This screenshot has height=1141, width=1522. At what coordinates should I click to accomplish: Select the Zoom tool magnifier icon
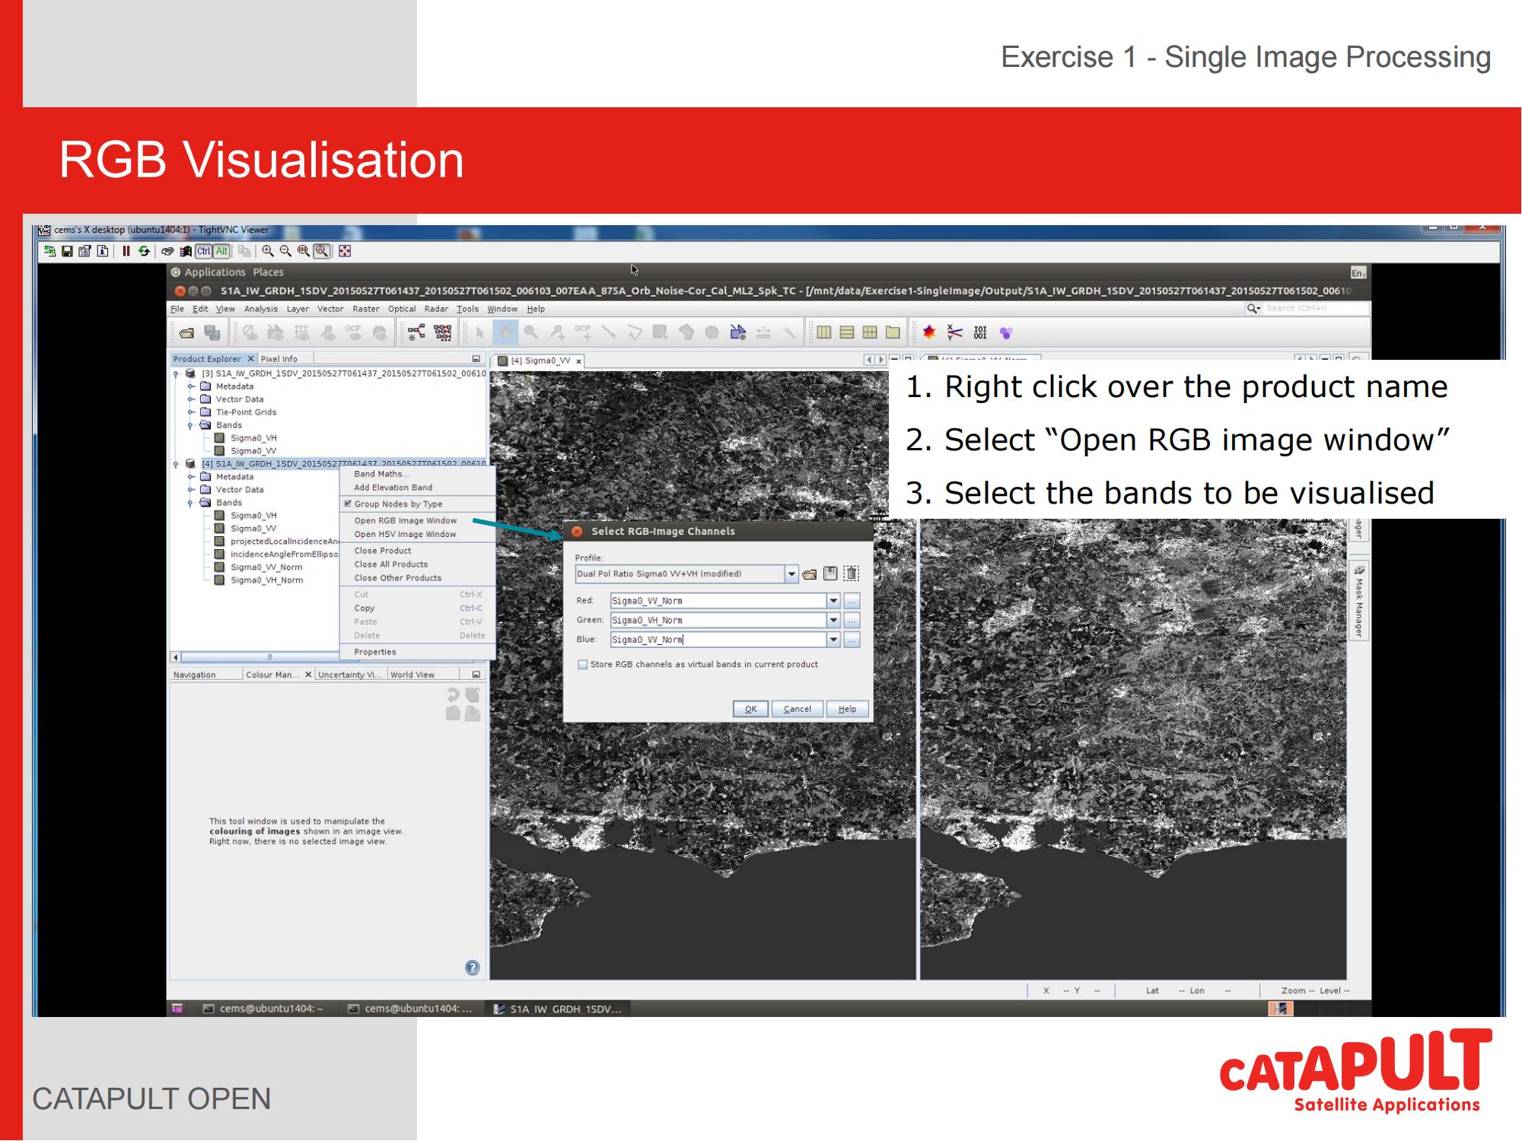coord(532,332)
